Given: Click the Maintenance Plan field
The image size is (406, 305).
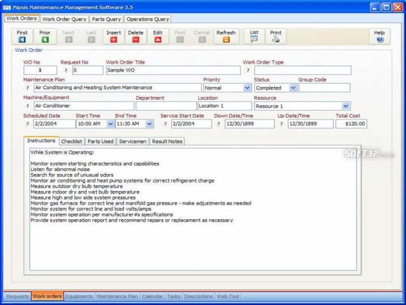Looking at the screenshot, I should (117, 88).
